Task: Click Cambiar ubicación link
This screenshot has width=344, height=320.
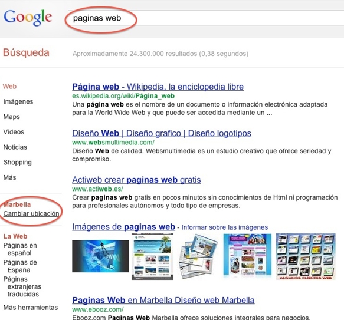Action: [x=31, y=213]
